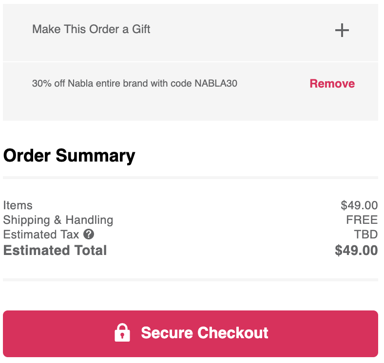Click the divider line below Order Summary
The height and width of the screenshot is (363, 384).
point(190,178)
